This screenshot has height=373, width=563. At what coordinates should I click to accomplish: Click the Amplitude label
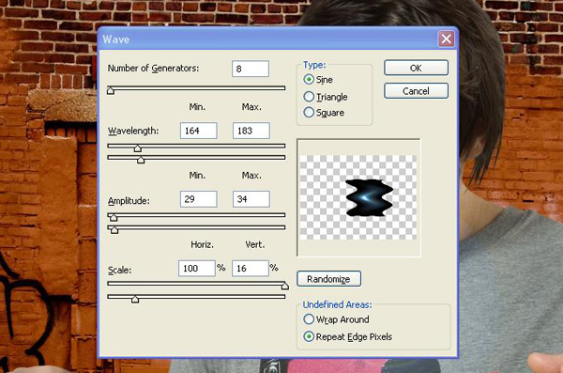point(129,201)
